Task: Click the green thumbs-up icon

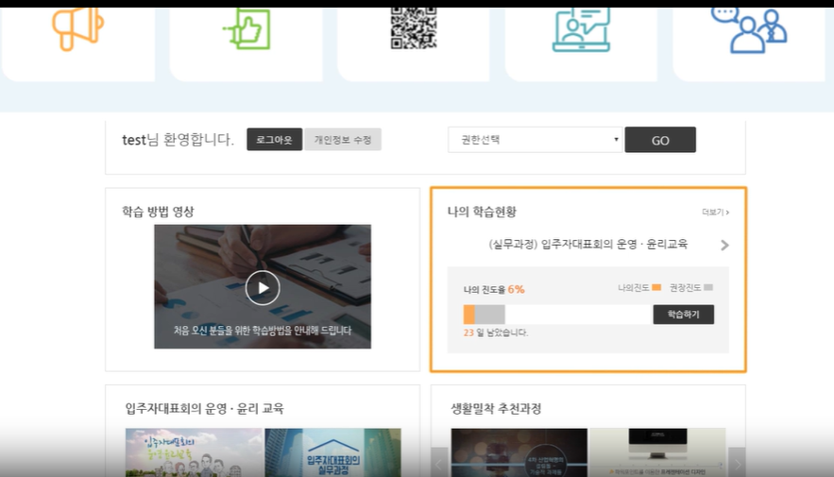Action: (x=247, y=28)
